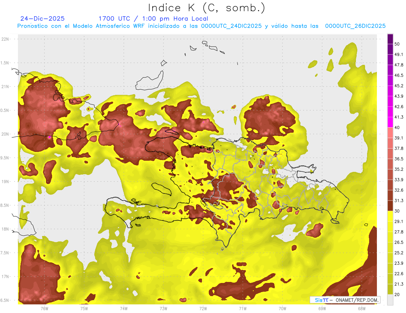Click the '30' color bar label
The width and height of the screenshot is (406, 313).
point(397,211)
